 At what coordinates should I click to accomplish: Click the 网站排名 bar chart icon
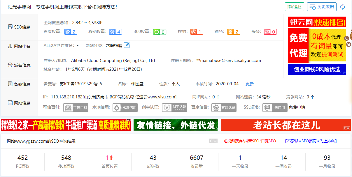point(10,46)
